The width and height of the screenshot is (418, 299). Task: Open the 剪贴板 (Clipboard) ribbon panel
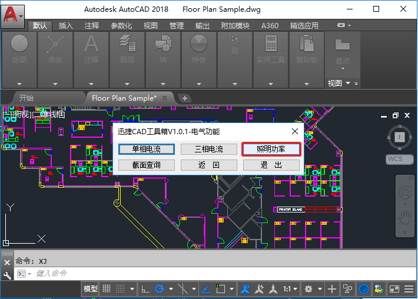307,59
